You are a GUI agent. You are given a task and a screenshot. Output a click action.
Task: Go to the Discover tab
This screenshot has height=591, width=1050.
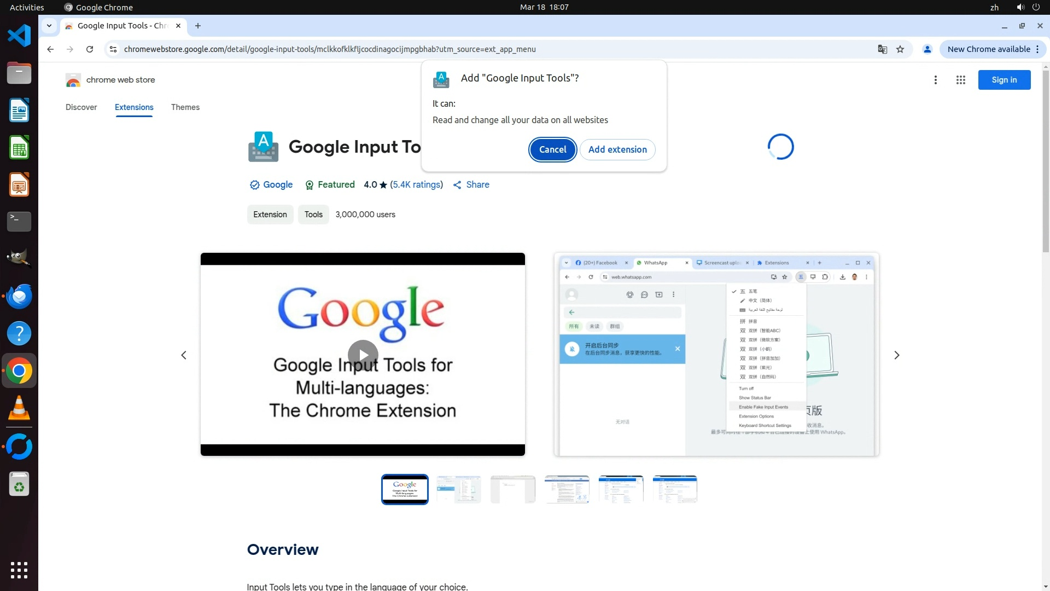click(x=81, y=107)
